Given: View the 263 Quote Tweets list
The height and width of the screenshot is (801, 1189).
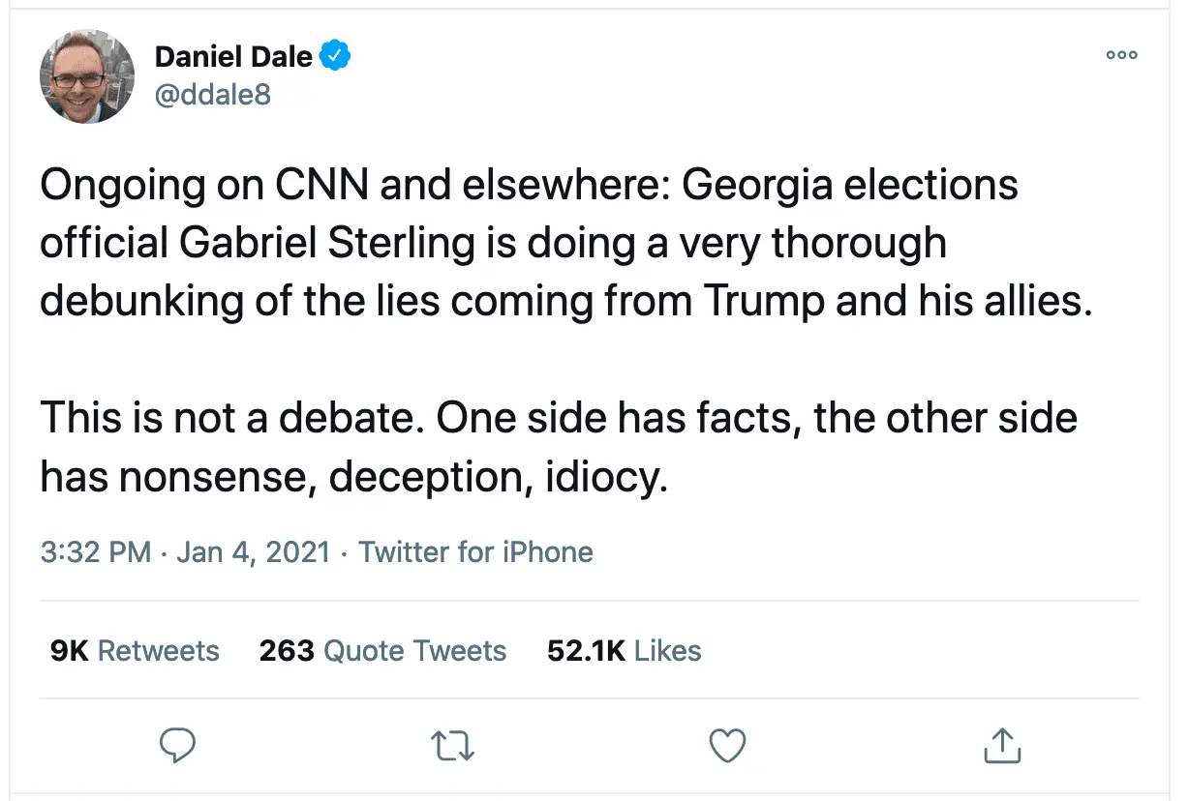Looking at the screenshot, I should [x=382, y=651].
